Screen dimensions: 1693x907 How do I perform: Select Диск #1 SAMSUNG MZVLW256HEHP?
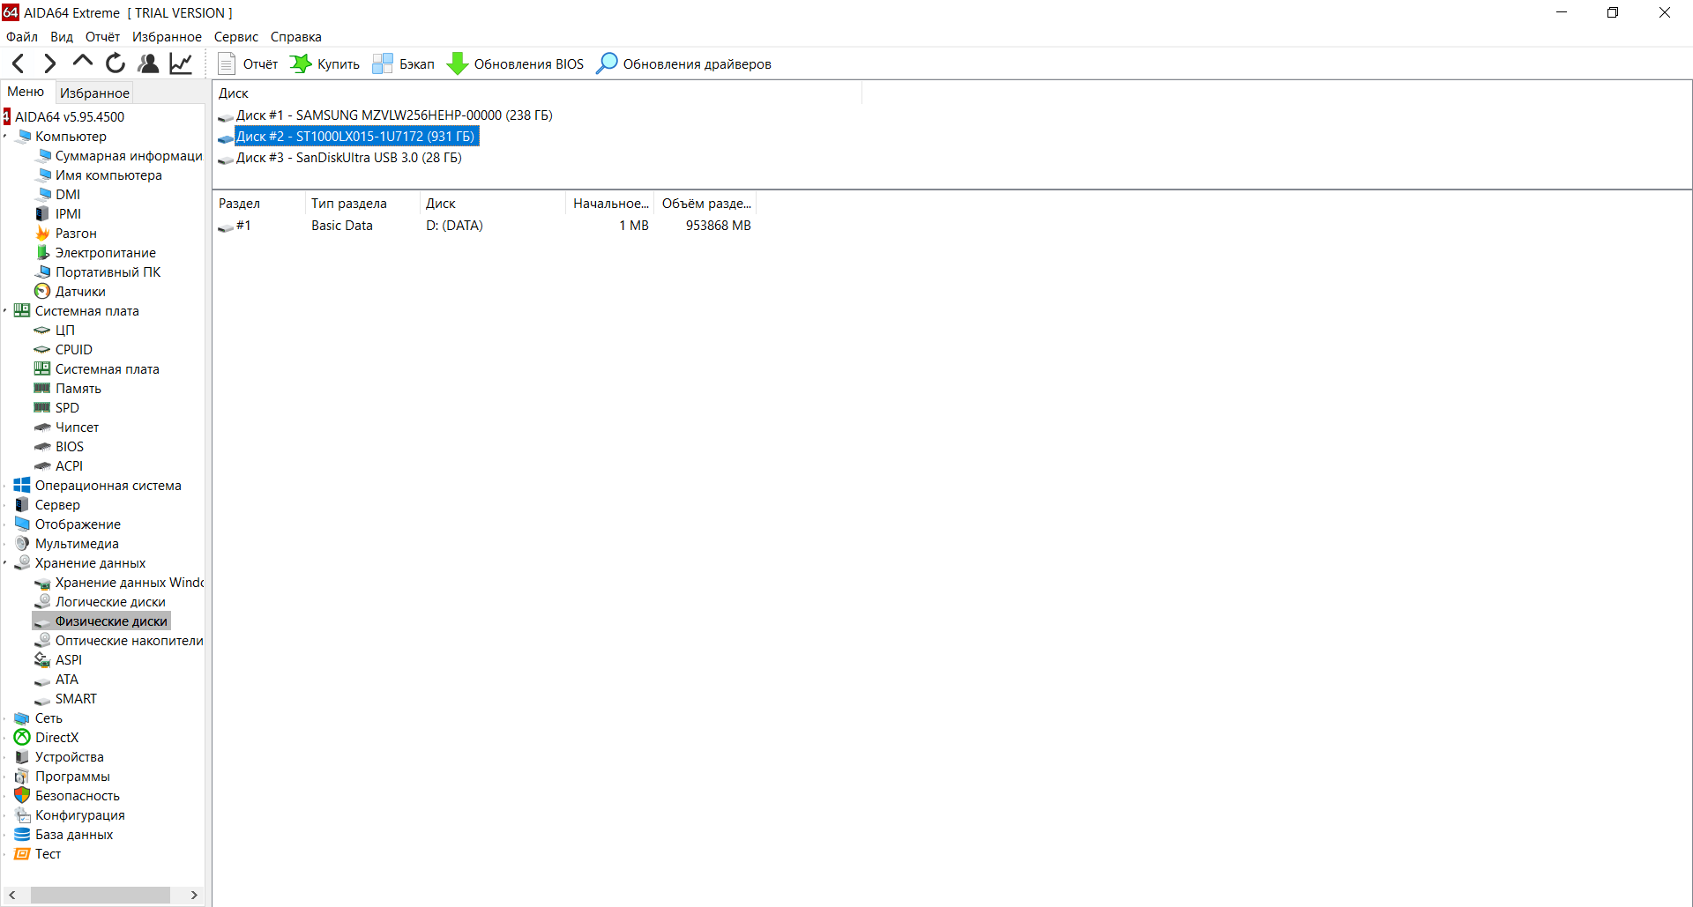(x=394, y=115)
